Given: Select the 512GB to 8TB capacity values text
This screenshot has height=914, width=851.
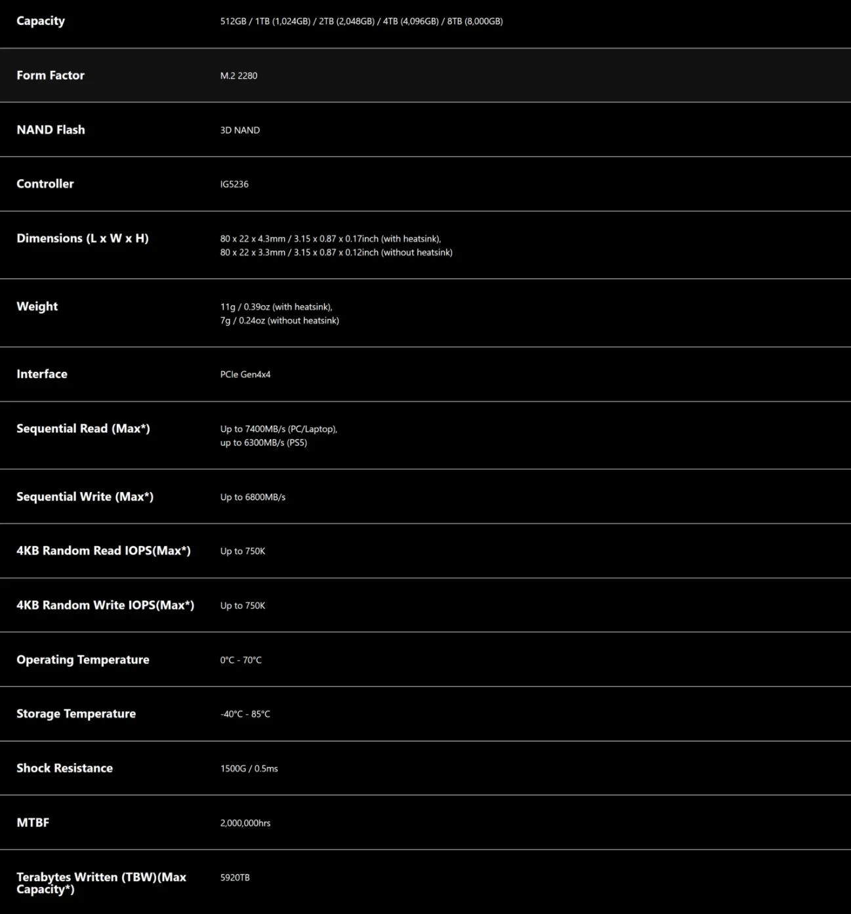Looking at the screenshot, I should [361, 22].
